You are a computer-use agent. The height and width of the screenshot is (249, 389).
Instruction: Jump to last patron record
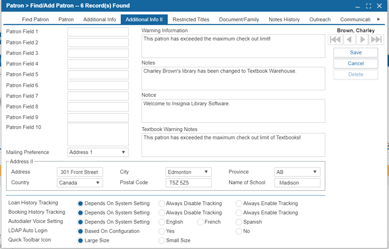pos(376,39)
